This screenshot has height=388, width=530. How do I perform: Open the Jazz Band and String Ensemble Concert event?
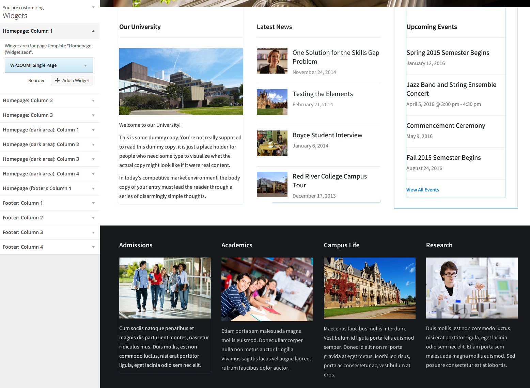pos(451,89)
